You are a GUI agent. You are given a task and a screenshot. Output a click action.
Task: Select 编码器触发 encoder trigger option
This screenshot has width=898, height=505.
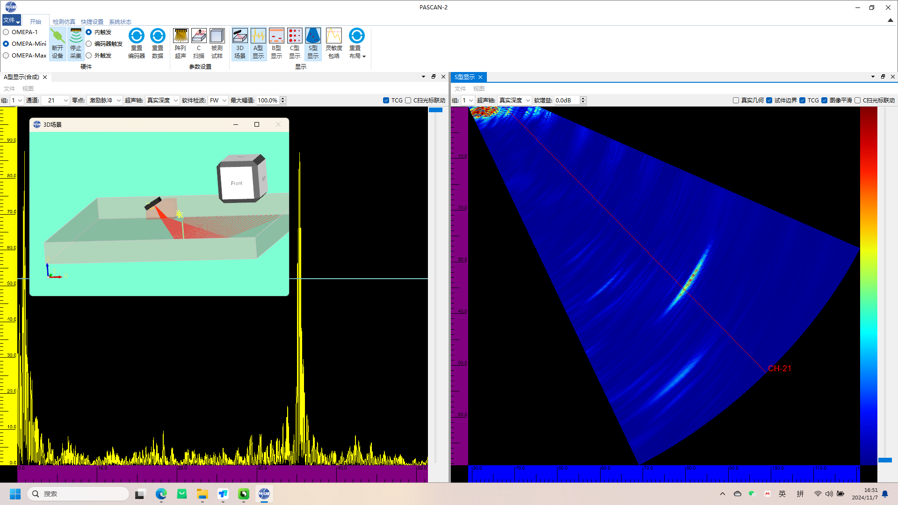click(x=89, y=43)
